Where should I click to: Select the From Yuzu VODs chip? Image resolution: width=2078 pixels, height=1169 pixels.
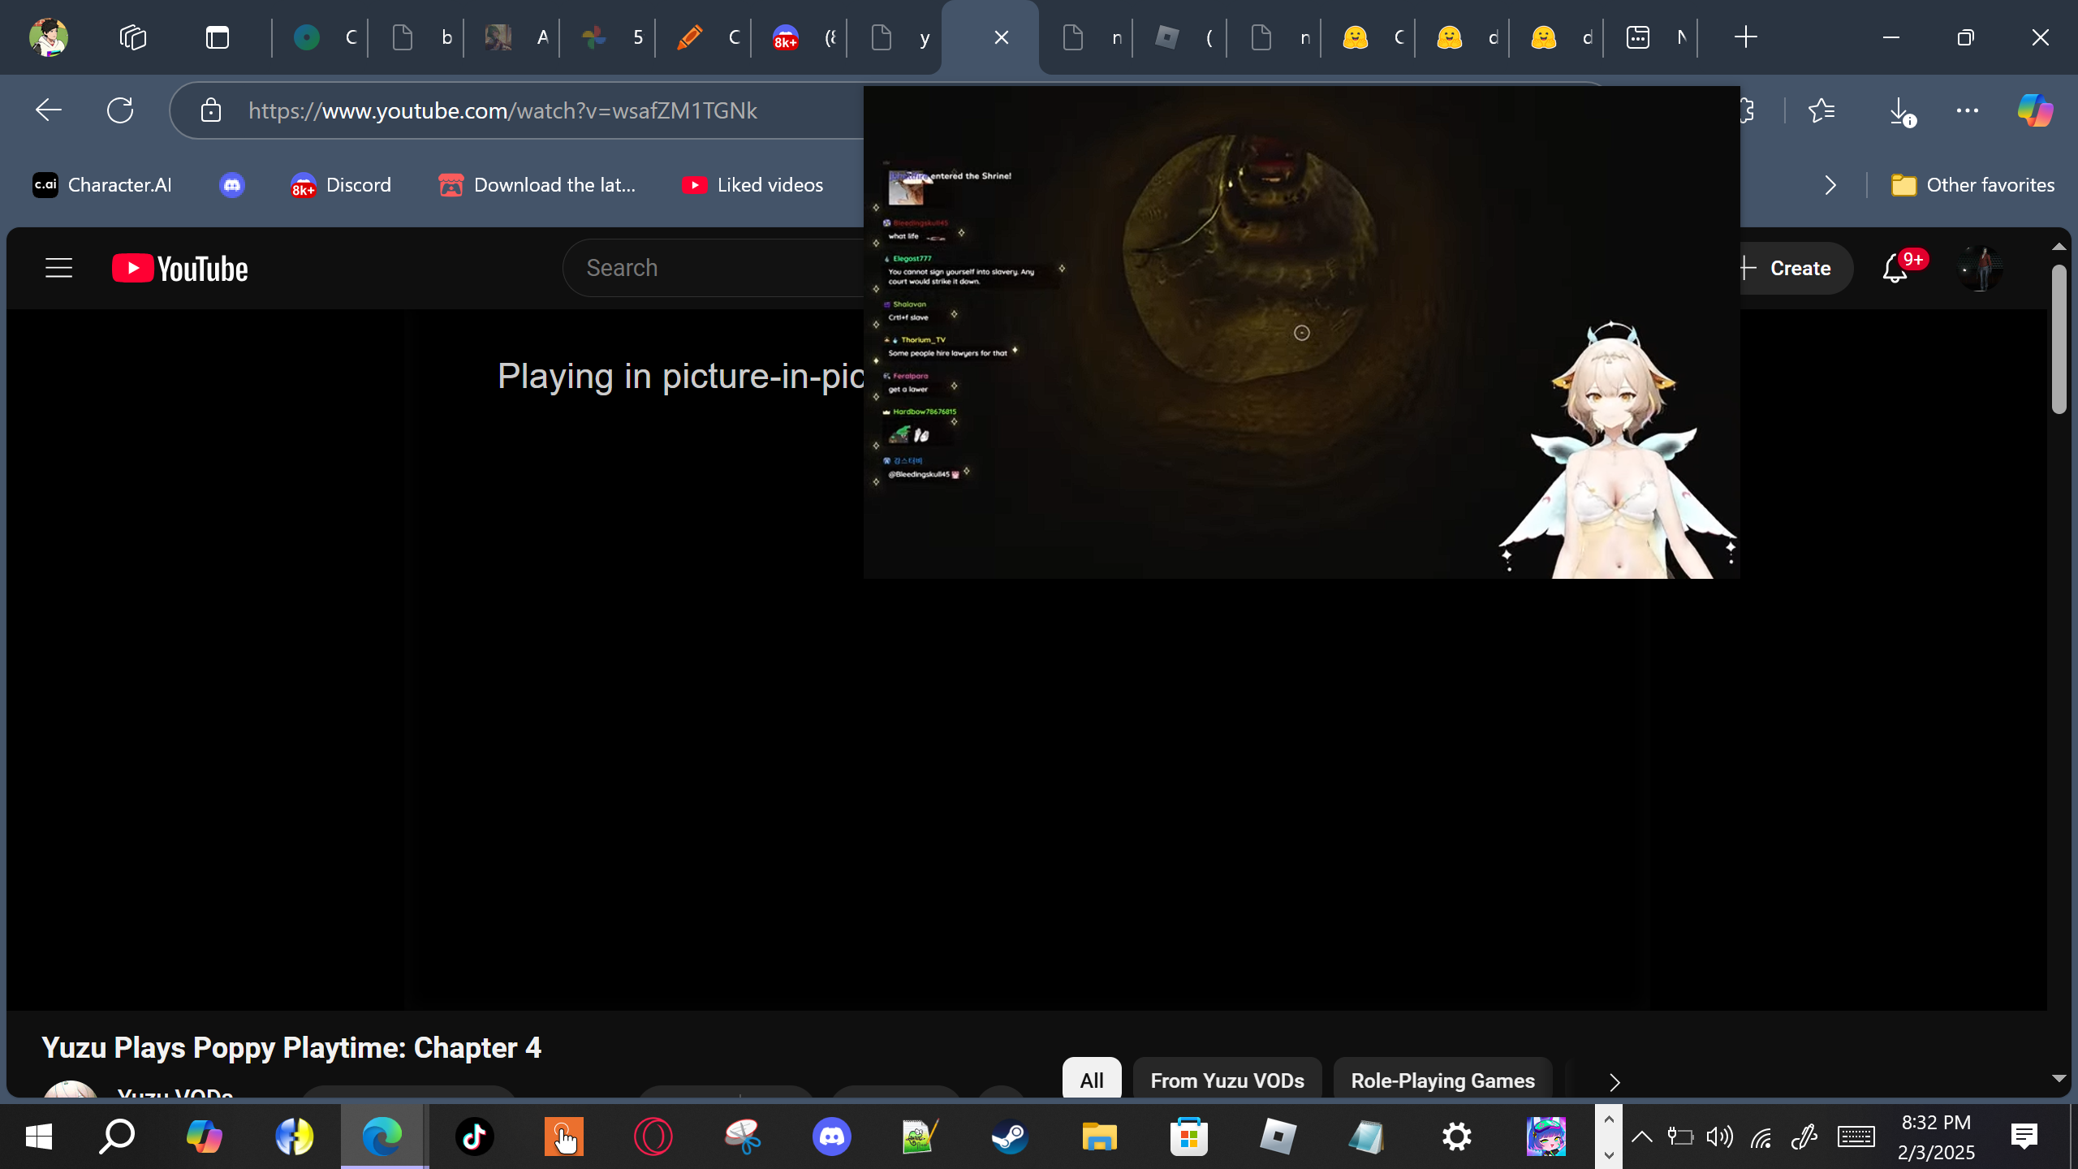[x=1227, y=1081]
